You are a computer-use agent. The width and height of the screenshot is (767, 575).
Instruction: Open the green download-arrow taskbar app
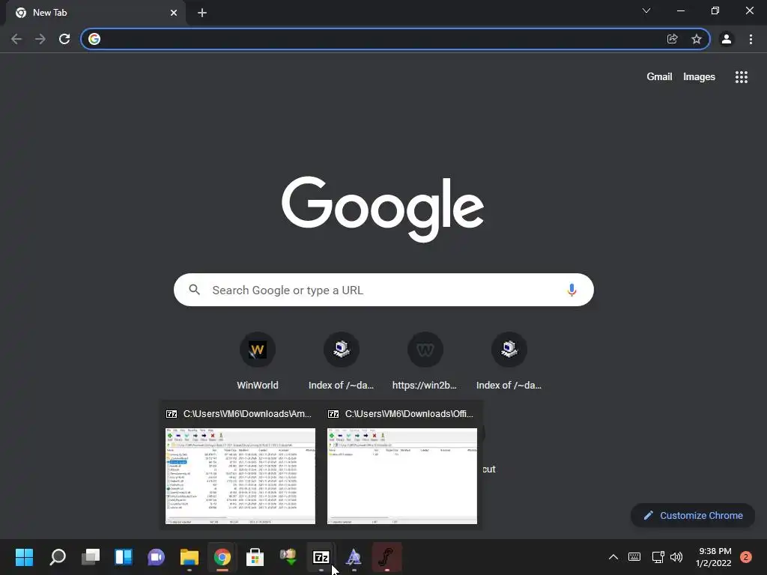point(288,557)
